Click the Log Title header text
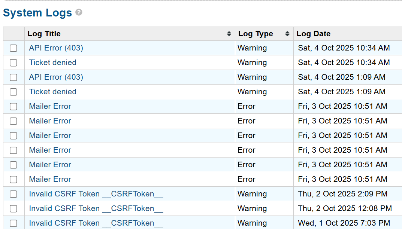 click(44, 34)
